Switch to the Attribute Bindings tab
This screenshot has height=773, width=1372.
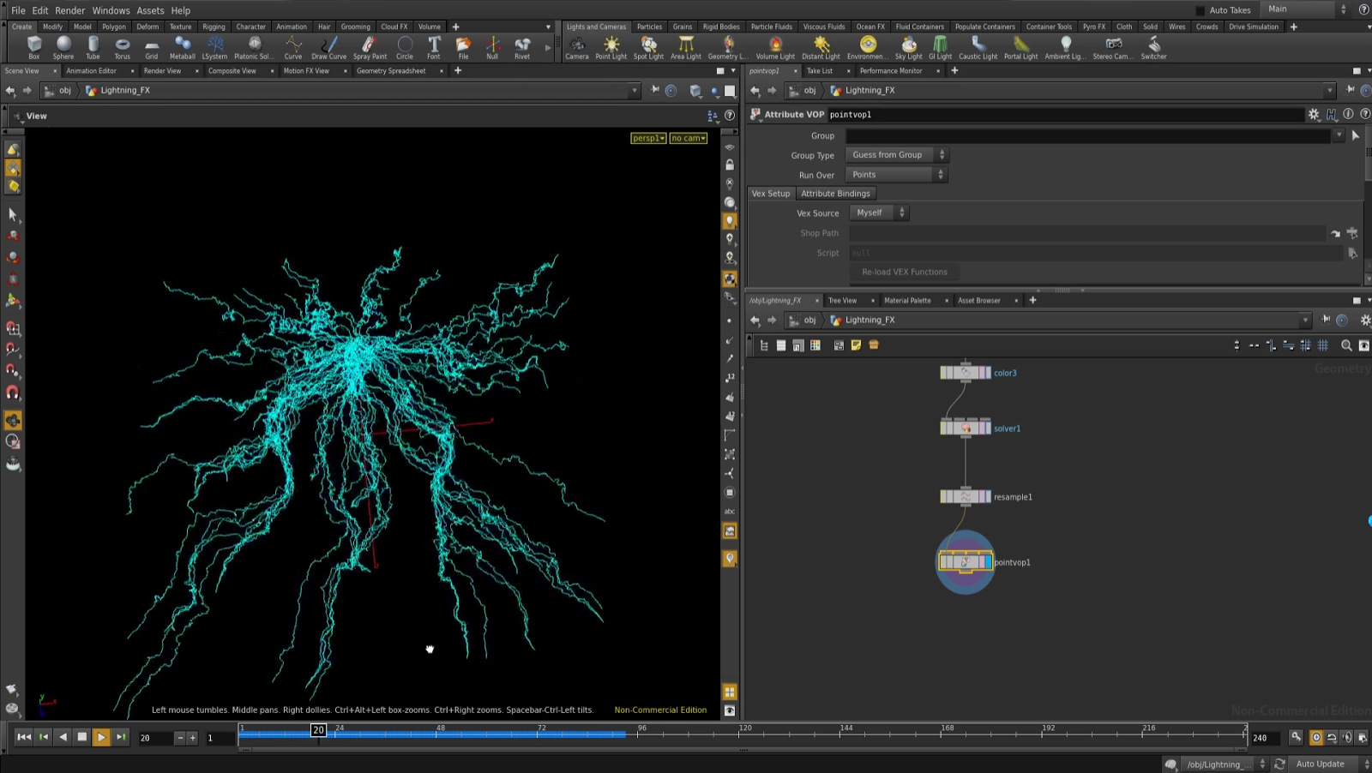[x=835, y=194]
